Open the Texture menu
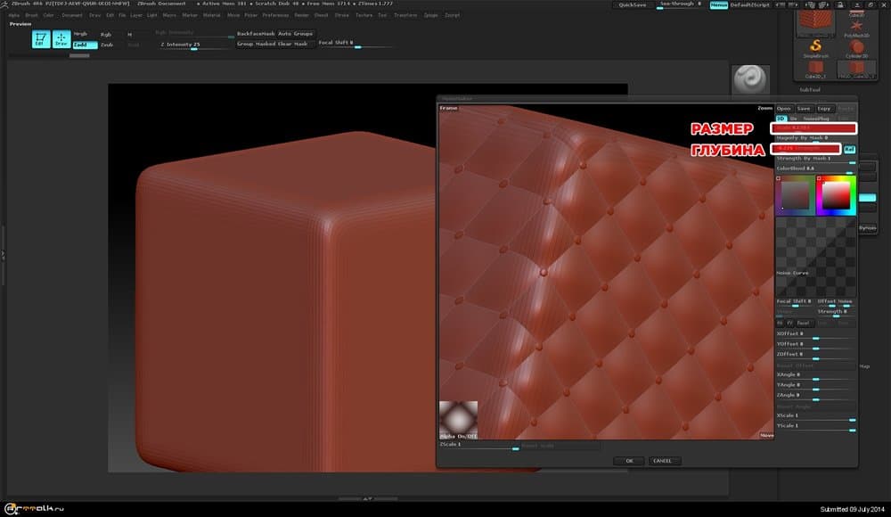 click(364, 15)
